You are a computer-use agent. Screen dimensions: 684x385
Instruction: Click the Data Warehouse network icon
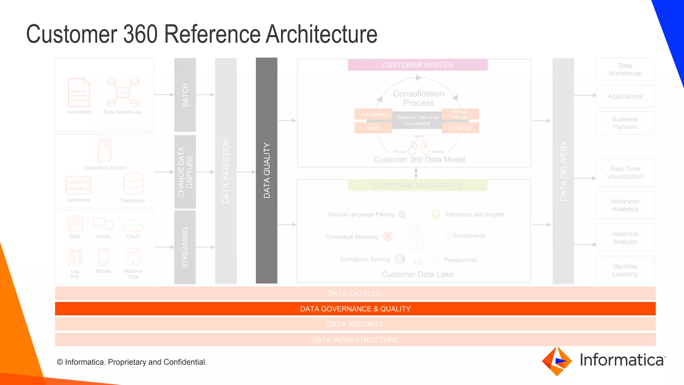click(x=123, y=92)
